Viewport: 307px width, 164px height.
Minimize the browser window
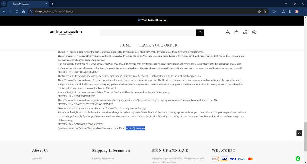[x=286, y=4]
